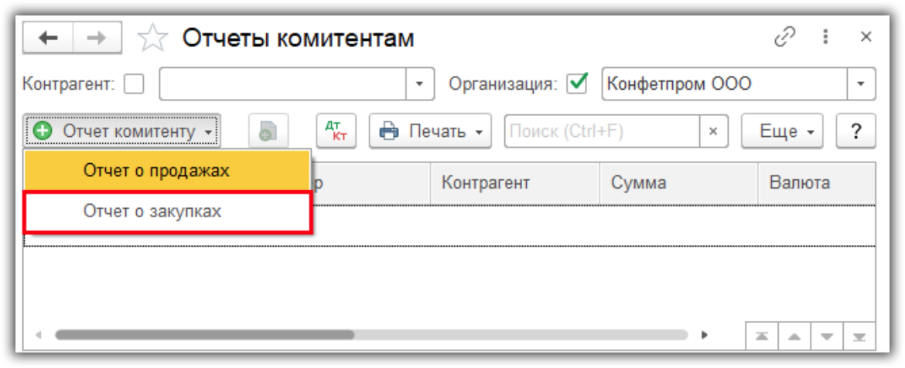Image resolution: width=905 pixels, height=368 pixels.
Task: Move up one row with the up arrow
Action: pos(794,336)
